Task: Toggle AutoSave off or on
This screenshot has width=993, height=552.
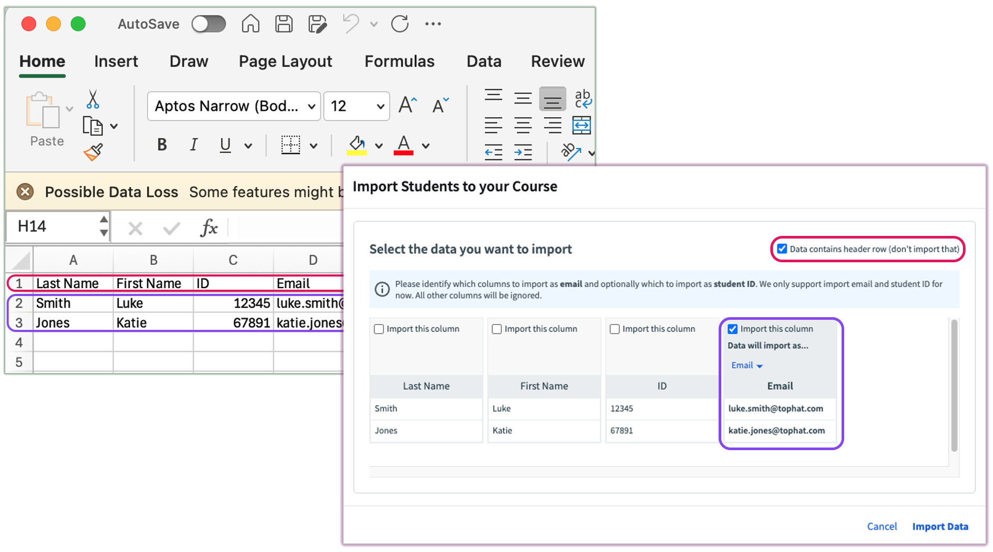Action: click(208, 24)
